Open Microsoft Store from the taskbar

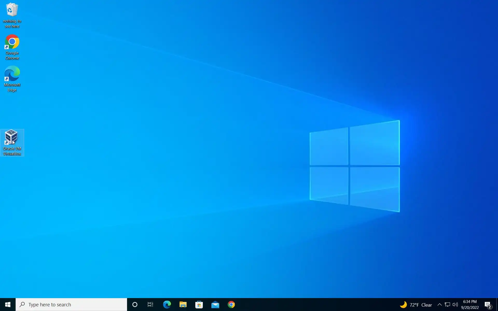(x=199, y=305)
